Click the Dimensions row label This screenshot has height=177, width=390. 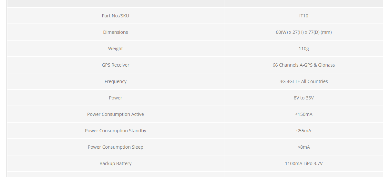point(116,32)
